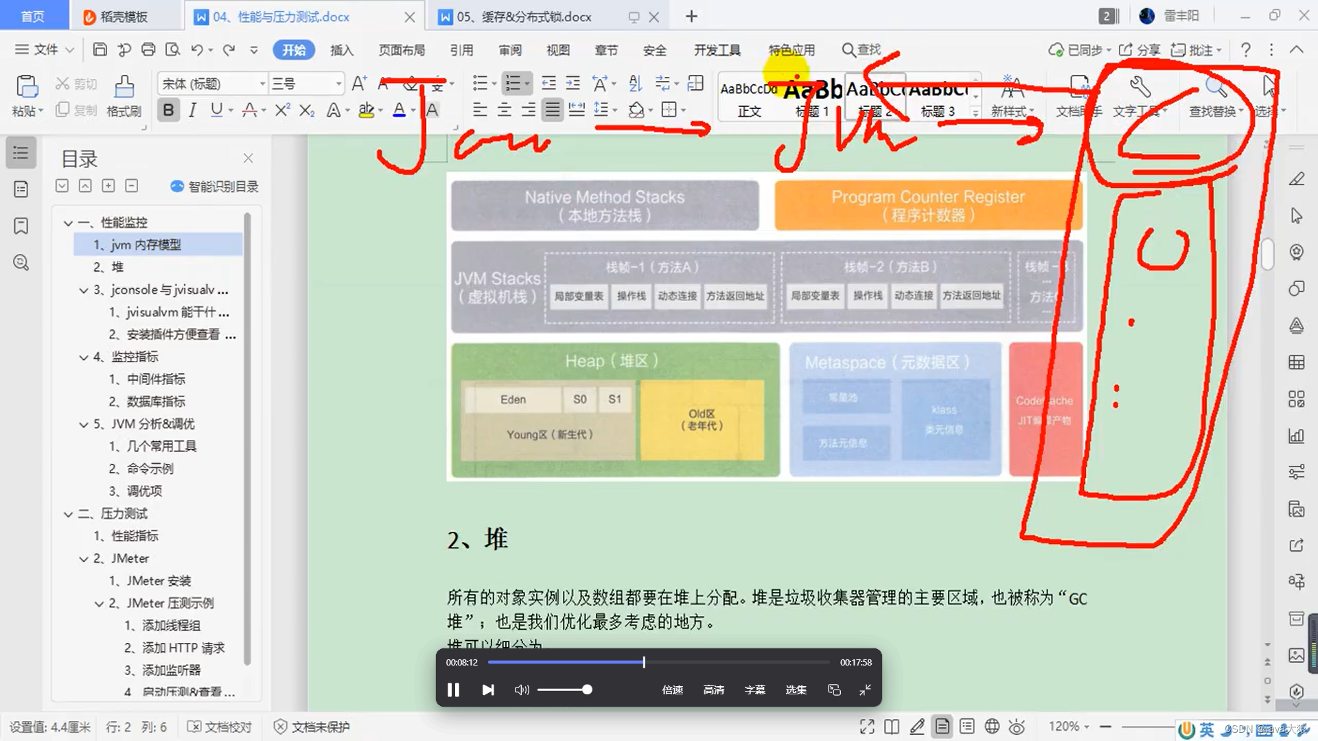Open 倍速 playback speed option
1318x741 pixels.
click(x=672, y=690)
